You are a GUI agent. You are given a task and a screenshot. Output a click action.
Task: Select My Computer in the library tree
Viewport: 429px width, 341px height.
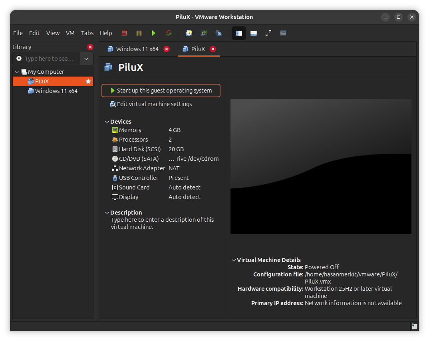click(46, 72)
